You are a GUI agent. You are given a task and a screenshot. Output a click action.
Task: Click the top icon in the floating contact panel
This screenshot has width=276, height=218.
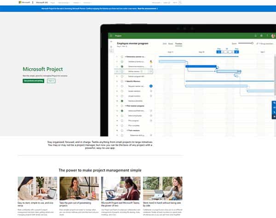(274, 103)
